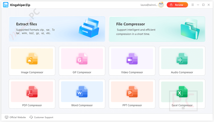
Task: Open the Official Website link
Action: pyautogui.click(x=18, y=117)
